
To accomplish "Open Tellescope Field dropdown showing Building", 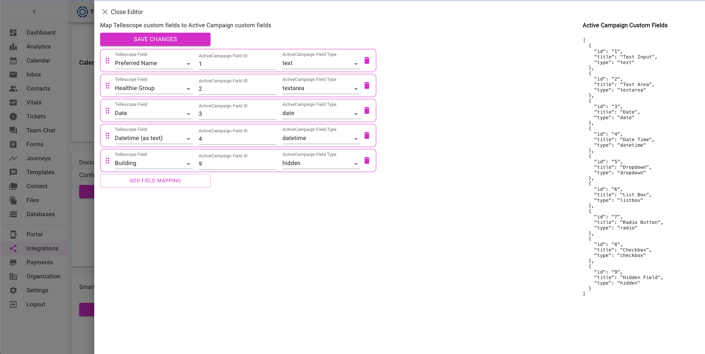I will (x=154, y=163).
